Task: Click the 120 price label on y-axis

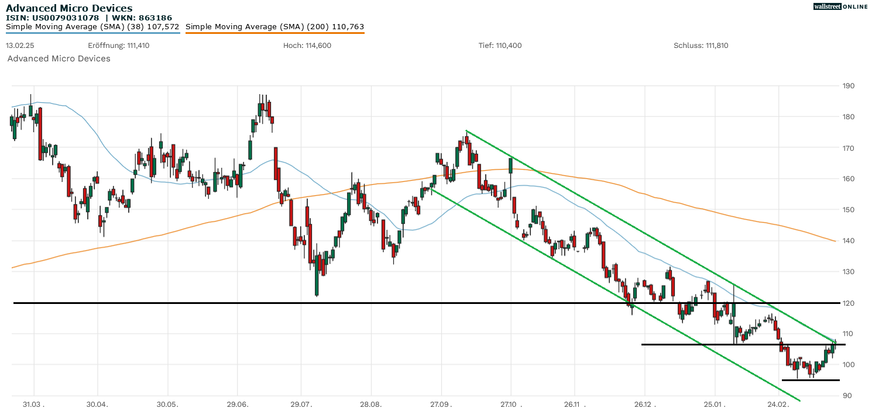Action: [x=848, y=303]
